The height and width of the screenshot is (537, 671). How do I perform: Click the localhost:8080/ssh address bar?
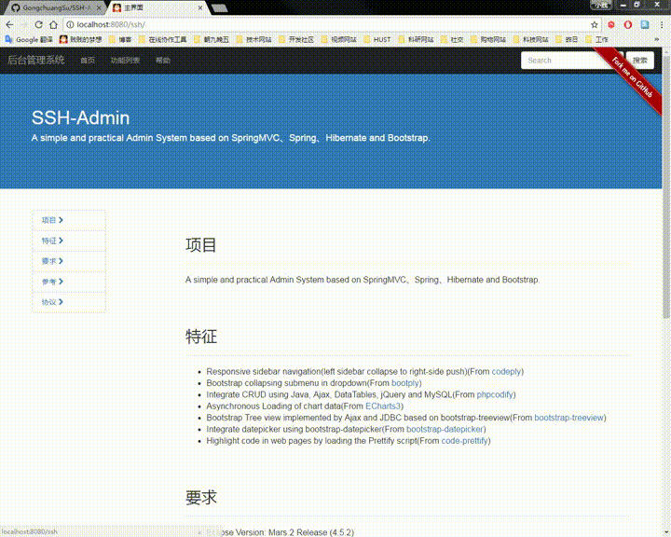pos(330,25)
